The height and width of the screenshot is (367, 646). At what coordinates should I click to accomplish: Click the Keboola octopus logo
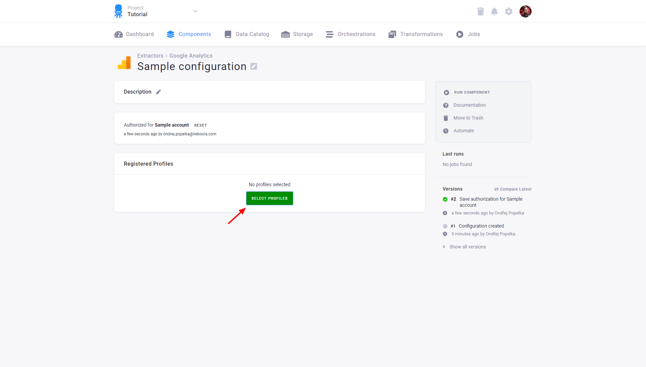(118, 11)
